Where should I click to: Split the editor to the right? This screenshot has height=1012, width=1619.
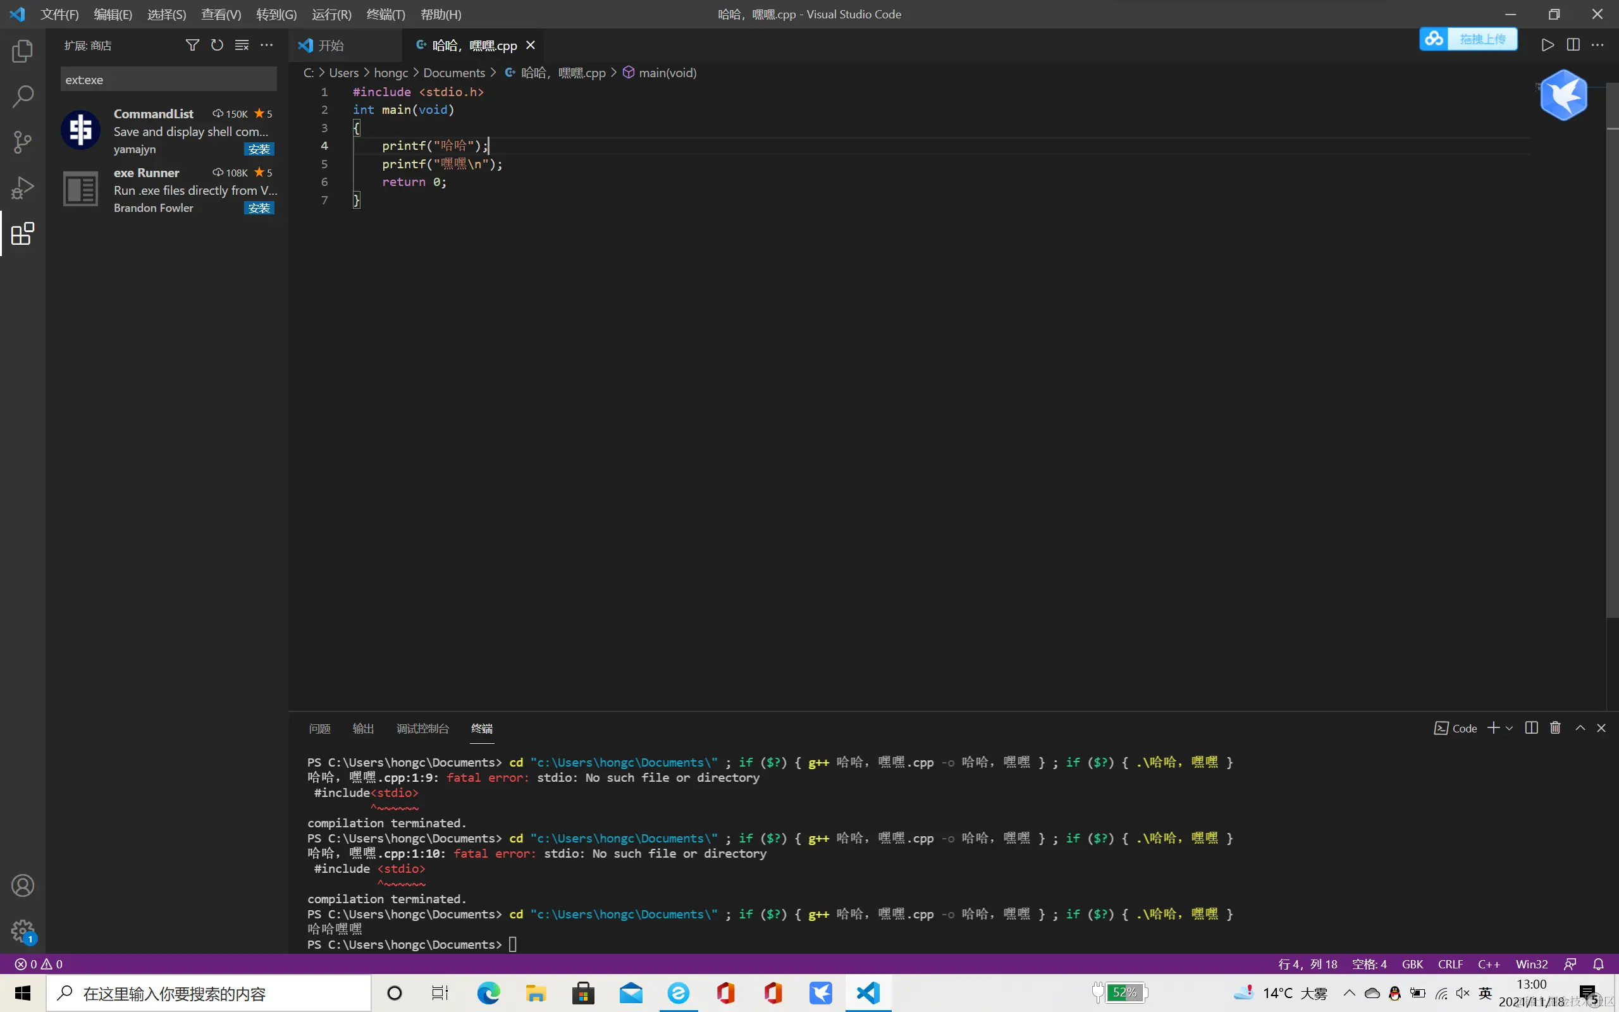pos(1573,45)
